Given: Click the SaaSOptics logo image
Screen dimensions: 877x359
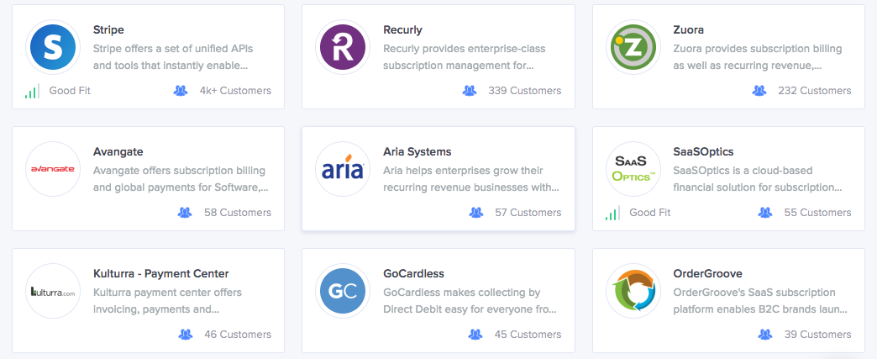Looking at the screenshot, I should tap(633, 169).
